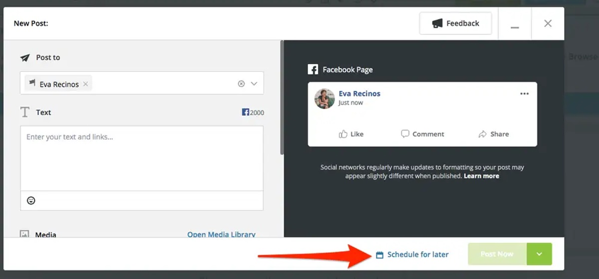Click the composer panel vertical scrollbar
The width and height of the screenshot is (599, 279).
point(282,100)
